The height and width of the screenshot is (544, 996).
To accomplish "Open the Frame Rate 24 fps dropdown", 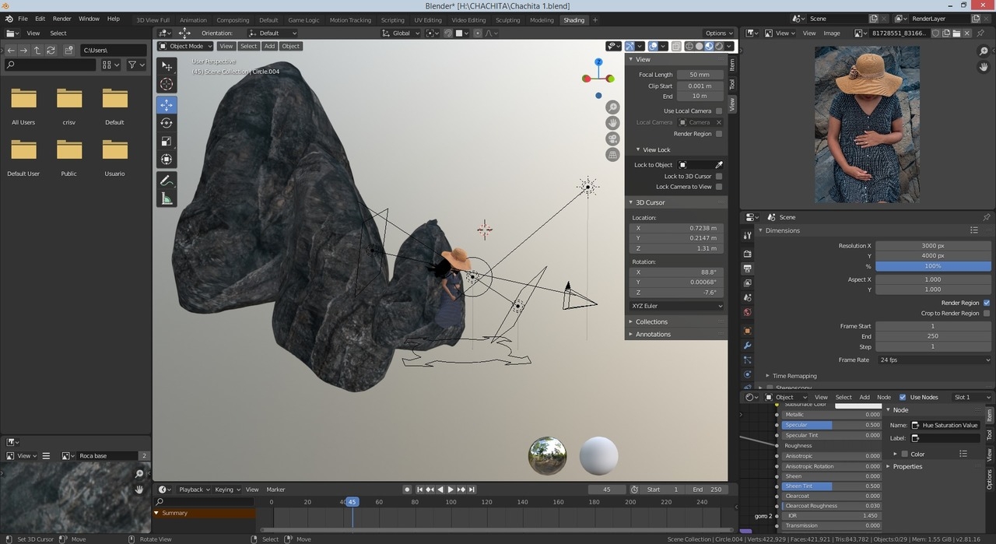I will point(934,360).
